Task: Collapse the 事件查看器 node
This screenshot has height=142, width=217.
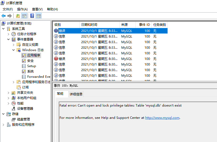Action: point(9,39)
